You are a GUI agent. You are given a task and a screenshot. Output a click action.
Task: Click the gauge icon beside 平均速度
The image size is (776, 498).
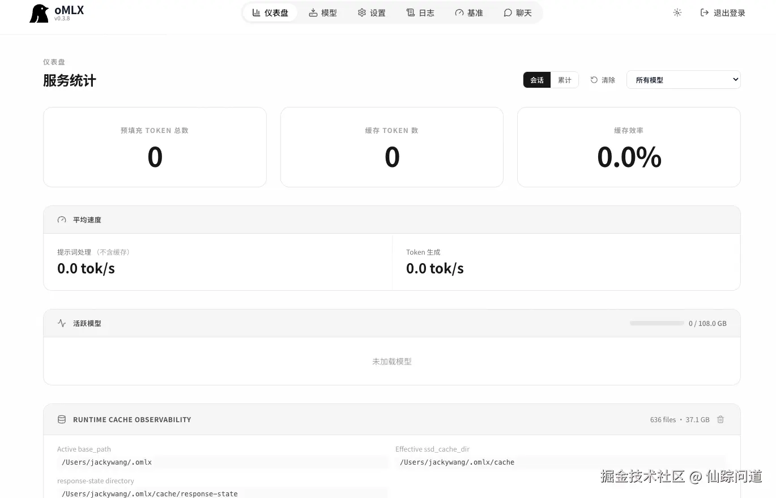click(62, 220)
